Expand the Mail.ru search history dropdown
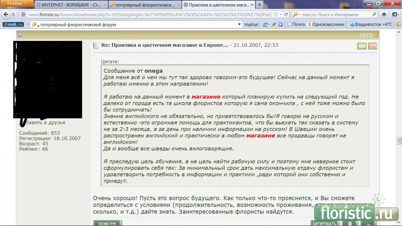The image size is (402, 226). pyautogui.click(x=239, y=24)
